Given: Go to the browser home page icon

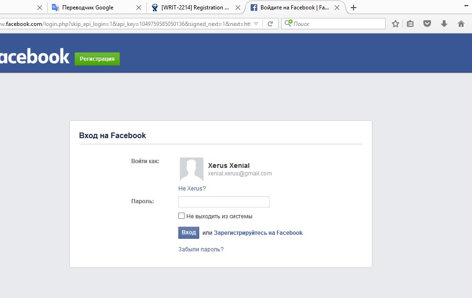Looking at the screenshot, I should pyautogui.click(x=461, y=24).
